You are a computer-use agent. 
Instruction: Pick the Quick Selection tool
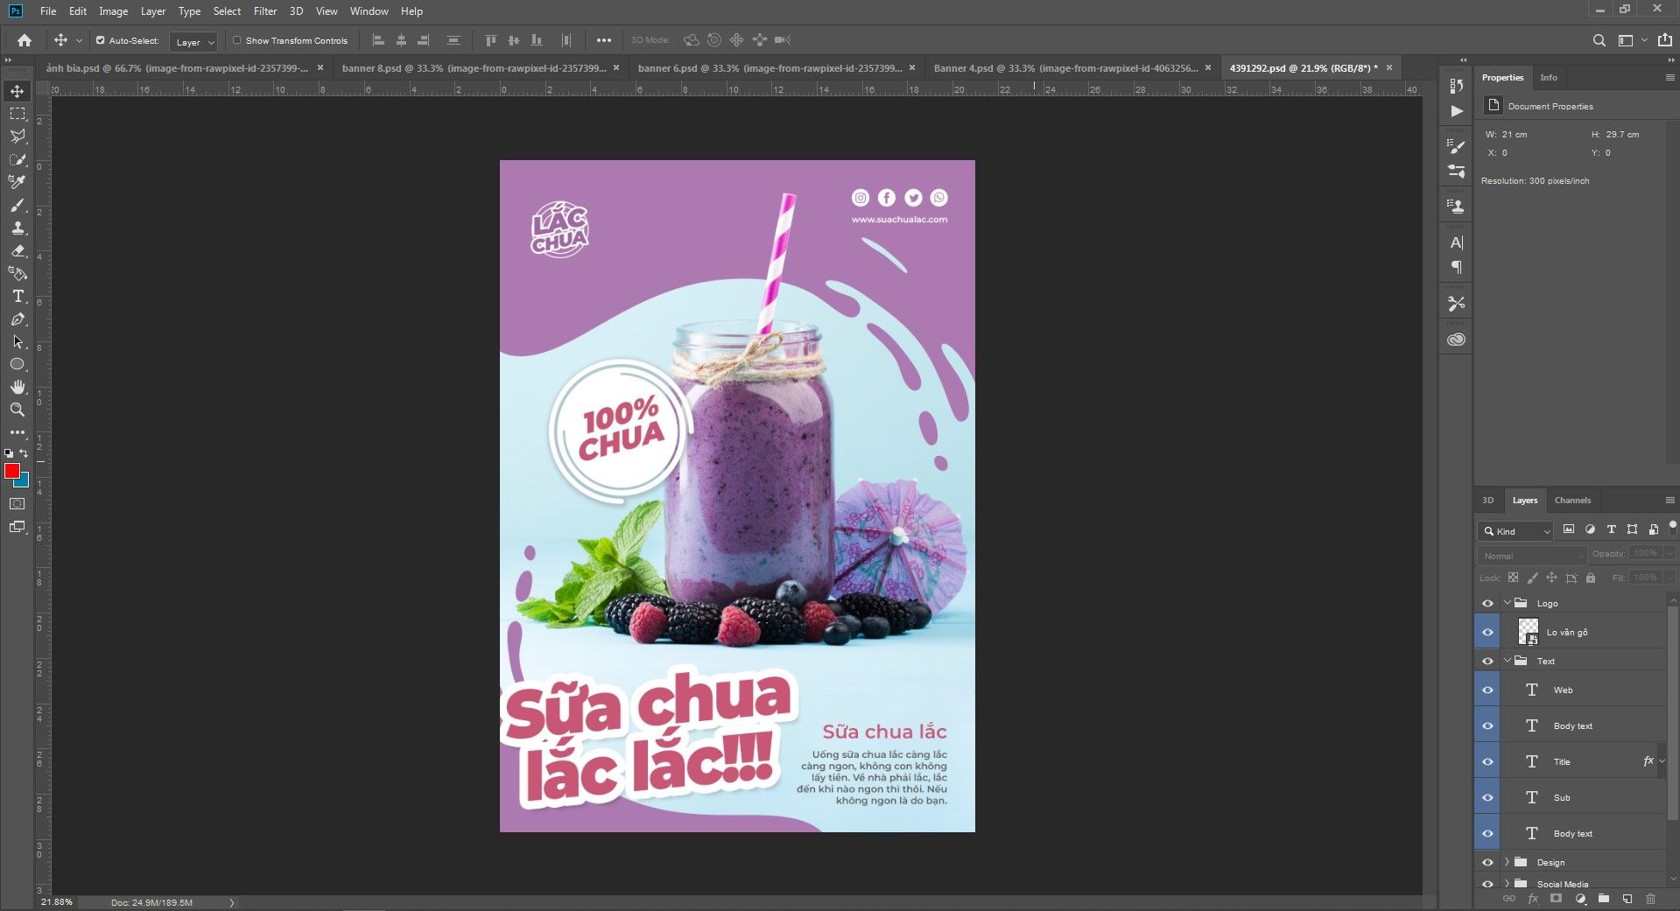[x=18, y=159]
